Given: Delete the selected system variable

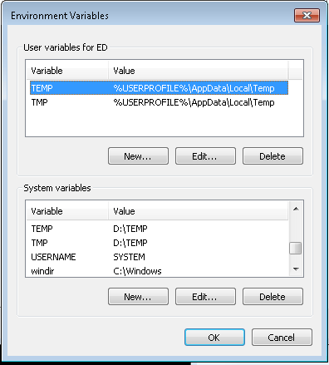Looking at the screenshot, I should tap(273, 297).
